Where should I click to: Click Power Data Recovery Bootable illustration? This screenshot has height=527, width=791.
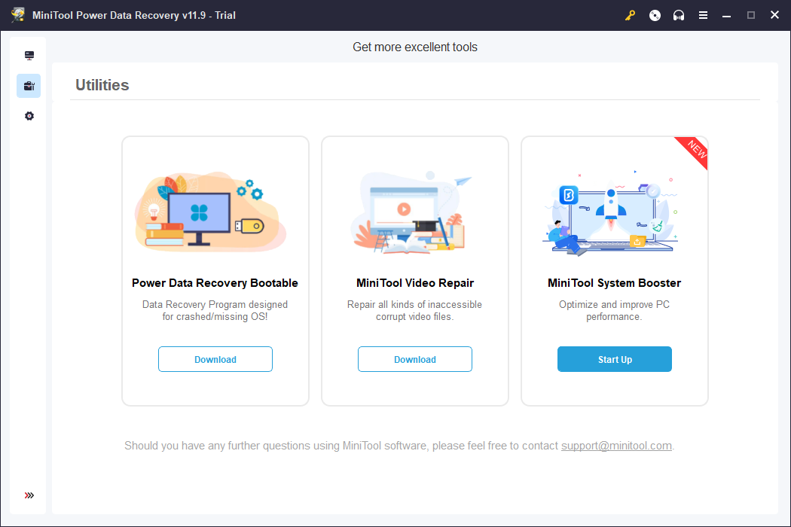click(211, 212)
